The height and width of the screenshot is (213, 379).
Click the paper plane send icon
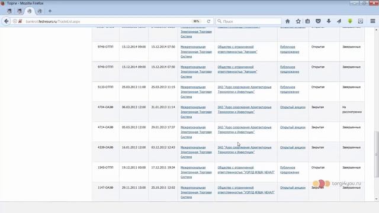pos(339,21)
